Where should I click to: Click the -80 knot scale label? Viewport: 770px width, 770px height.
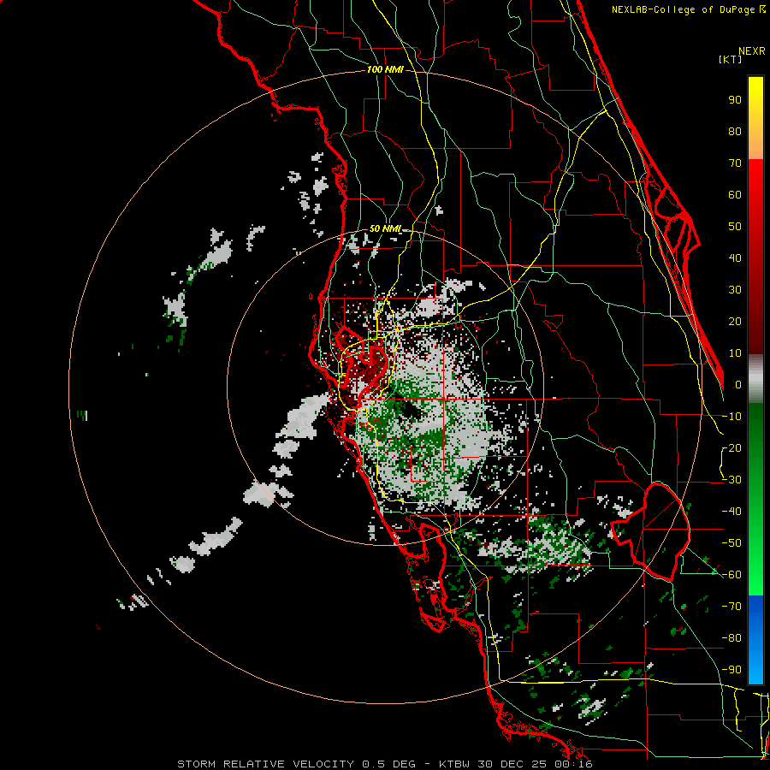(731, 638)
